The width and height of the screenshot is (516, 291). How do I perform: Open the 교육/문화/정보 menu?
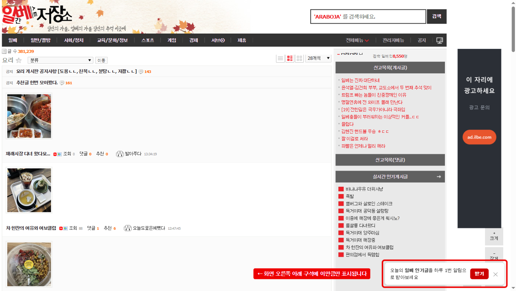[x=112, y=40]
